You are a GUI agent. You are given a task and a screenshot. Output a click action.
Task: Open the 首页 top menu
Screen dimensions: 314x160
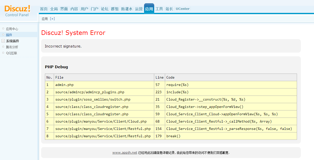pos(44,9)
